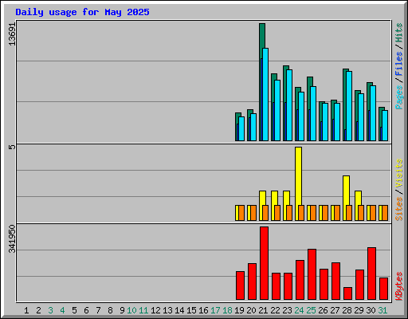Click the green "Hits" legend label

[x=399, y=33]
